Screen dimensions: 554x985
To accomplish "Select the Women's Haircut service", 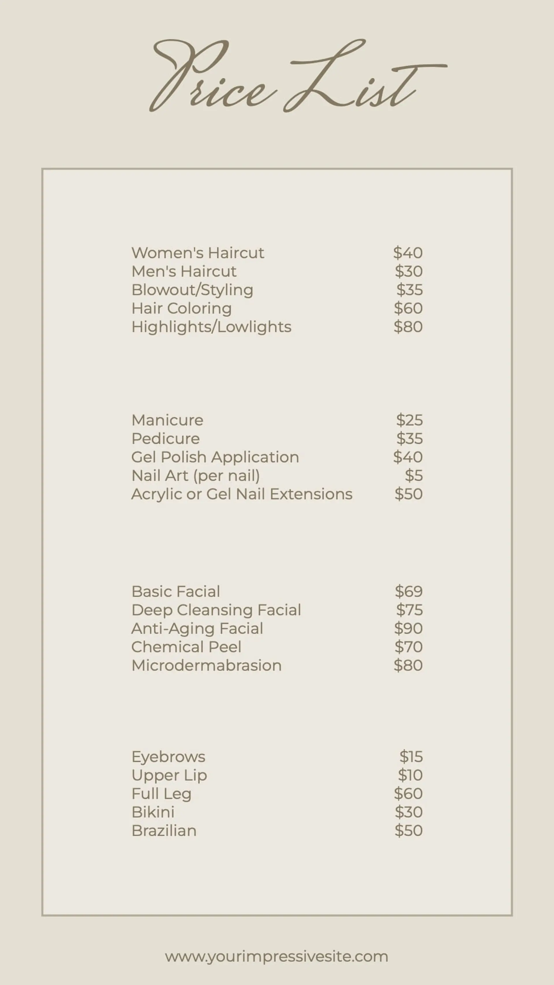I will tap(198, 253).
